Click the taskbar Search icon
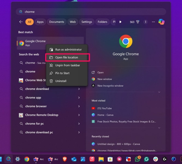The width and height of the screenshot is (182, 164). pos(8,159)
